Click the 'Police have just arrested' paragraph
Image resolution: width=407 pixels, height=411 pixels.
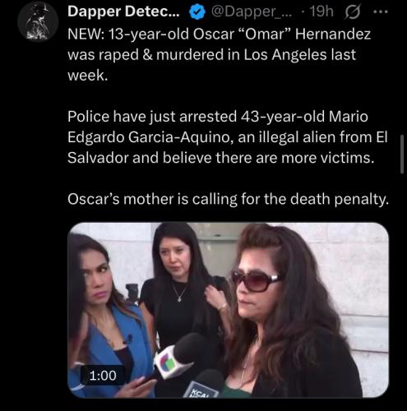click(228, 137)
